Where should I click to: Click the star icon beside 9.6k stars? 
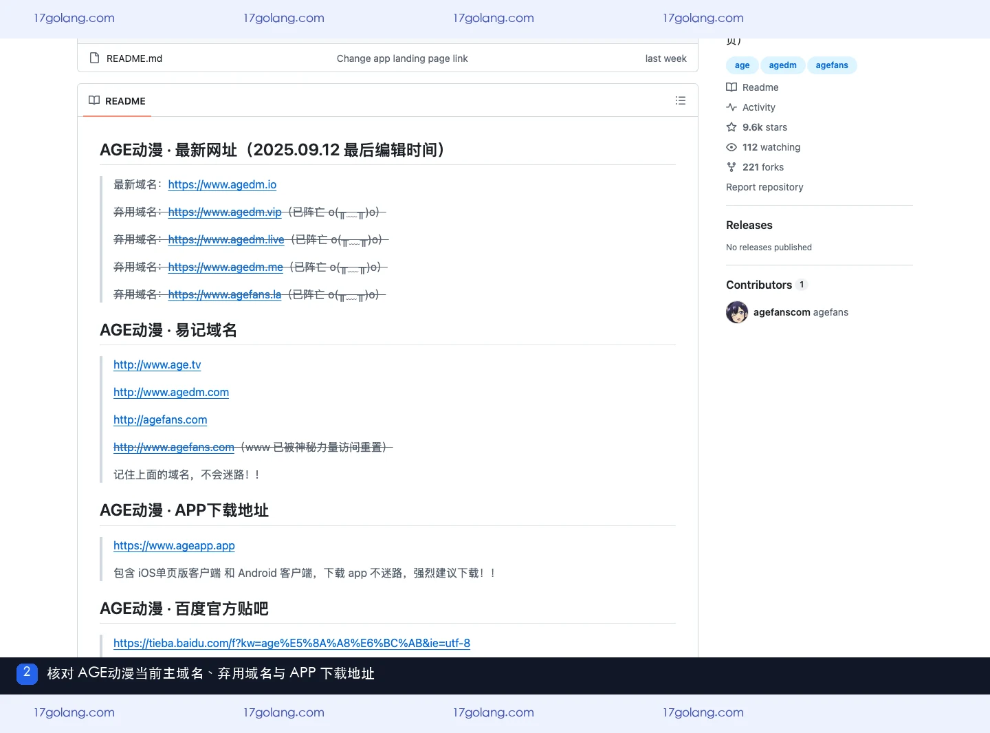[x=731, y=127]
